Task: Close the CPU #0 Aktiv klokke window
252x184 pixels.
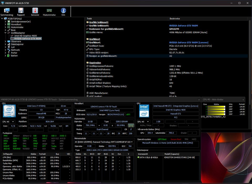Action: [x=243, y=100]
